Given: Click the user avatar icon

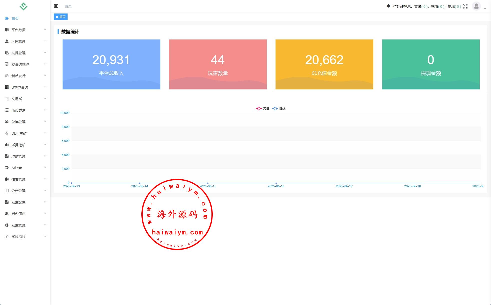Looking at the screenshot, I should pyautogui.click(x=476, y=6).
